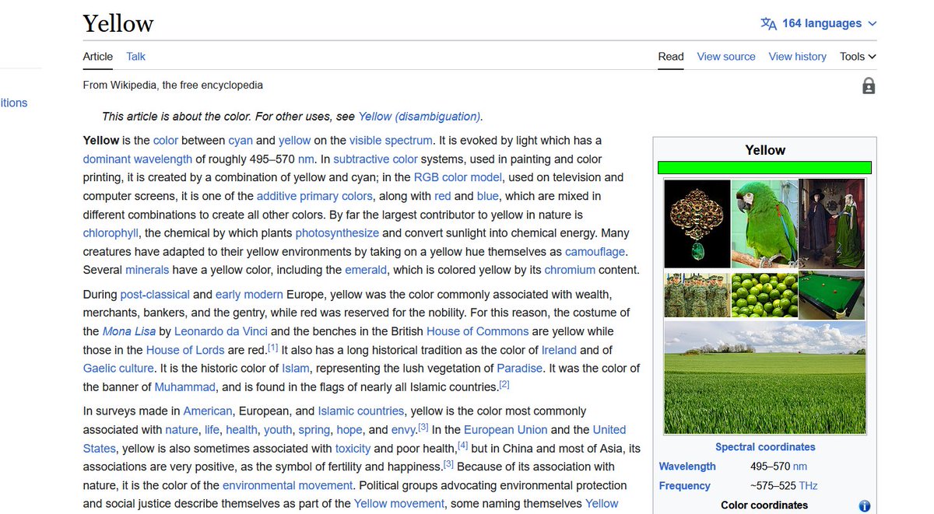Click the Frequency label link in infobox
934x514 pixels.
685,486
